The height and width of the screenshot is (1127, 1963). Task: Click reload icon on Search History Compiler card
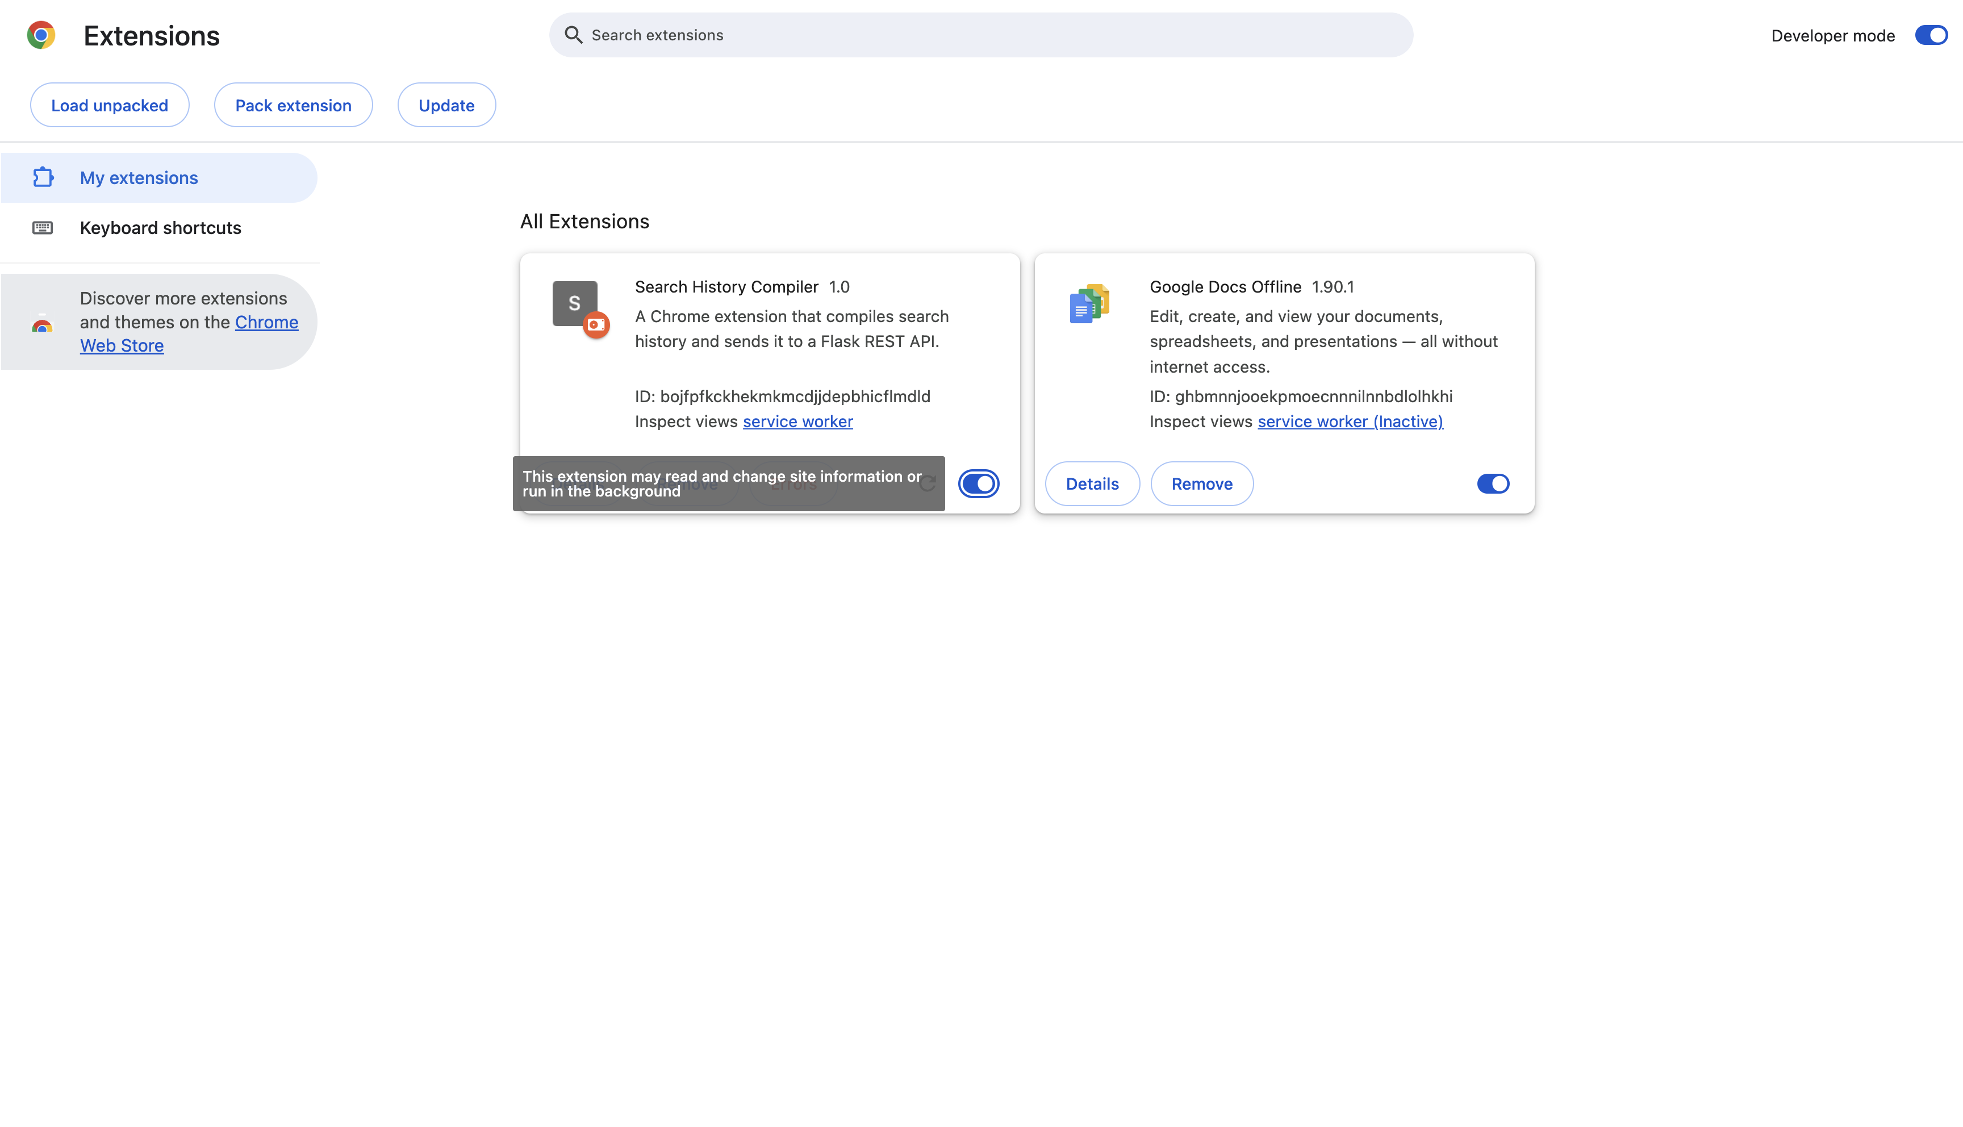click(928, 484)
